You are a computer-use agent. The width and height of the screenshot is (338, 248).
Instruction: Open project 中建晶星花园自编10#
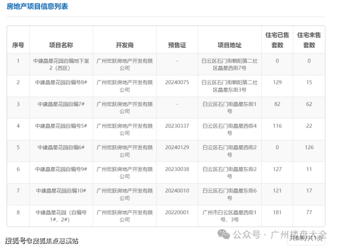(x=61, y=190)
